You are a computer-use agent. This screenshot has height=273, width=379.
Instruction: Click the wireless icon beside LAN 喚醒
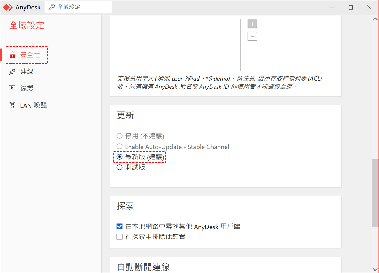(x=12, y=105)
